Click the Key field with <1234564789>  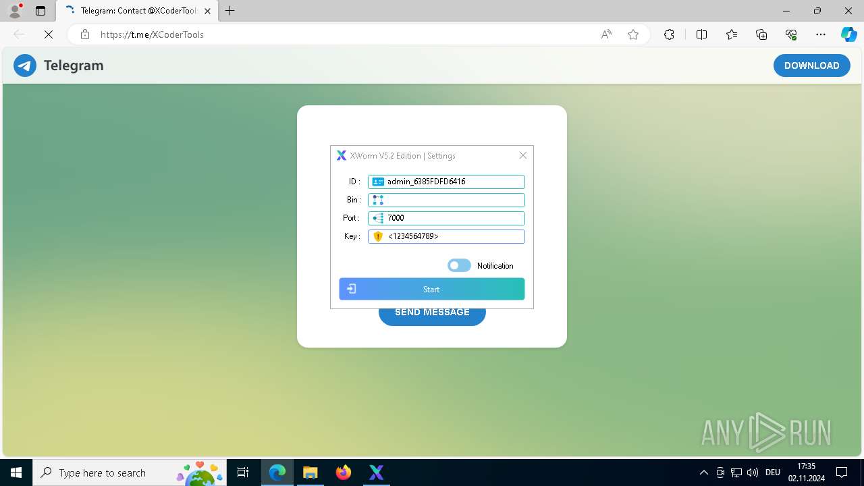tap(446, 236)
